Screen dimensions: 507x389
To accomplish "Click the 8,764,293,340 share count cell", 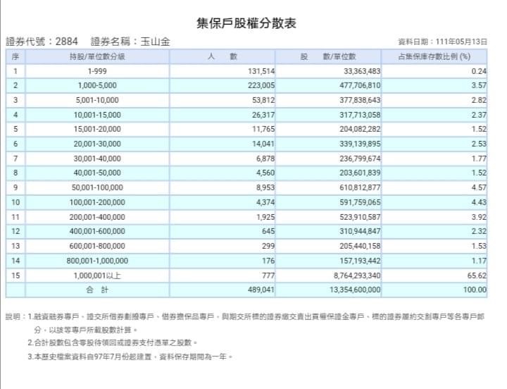I will click(353, 275).
